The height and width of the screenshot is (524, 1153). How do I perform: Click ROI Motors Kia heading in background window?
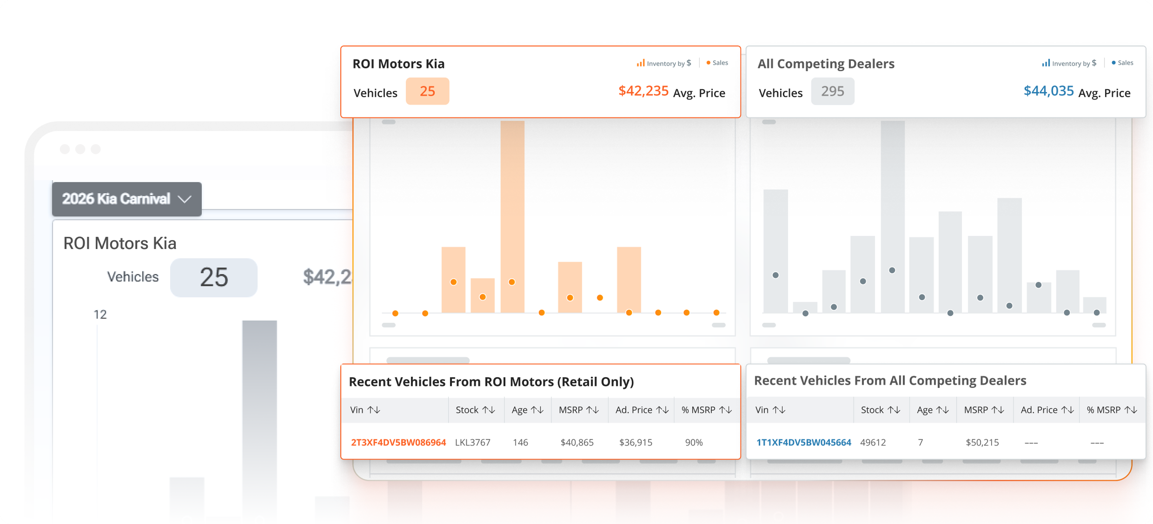pyautogui.click(x=120, y=243)
